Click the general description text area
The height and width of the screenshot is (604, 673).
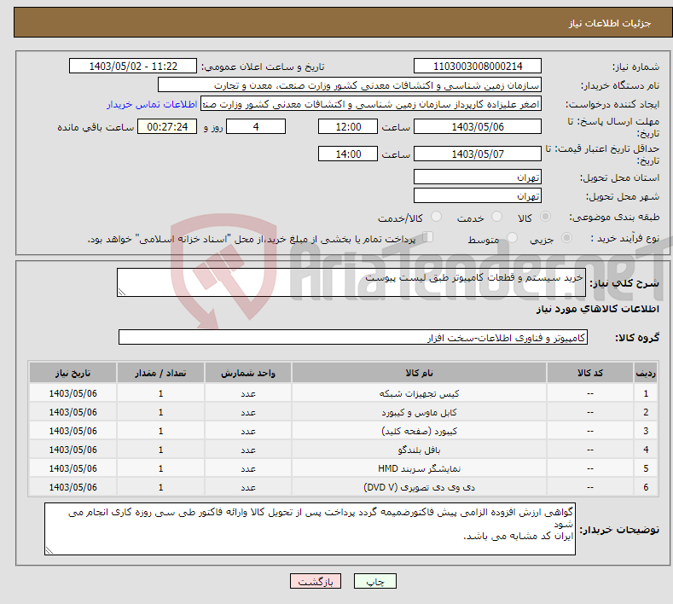pyautogui.click(x=351, y=282)
